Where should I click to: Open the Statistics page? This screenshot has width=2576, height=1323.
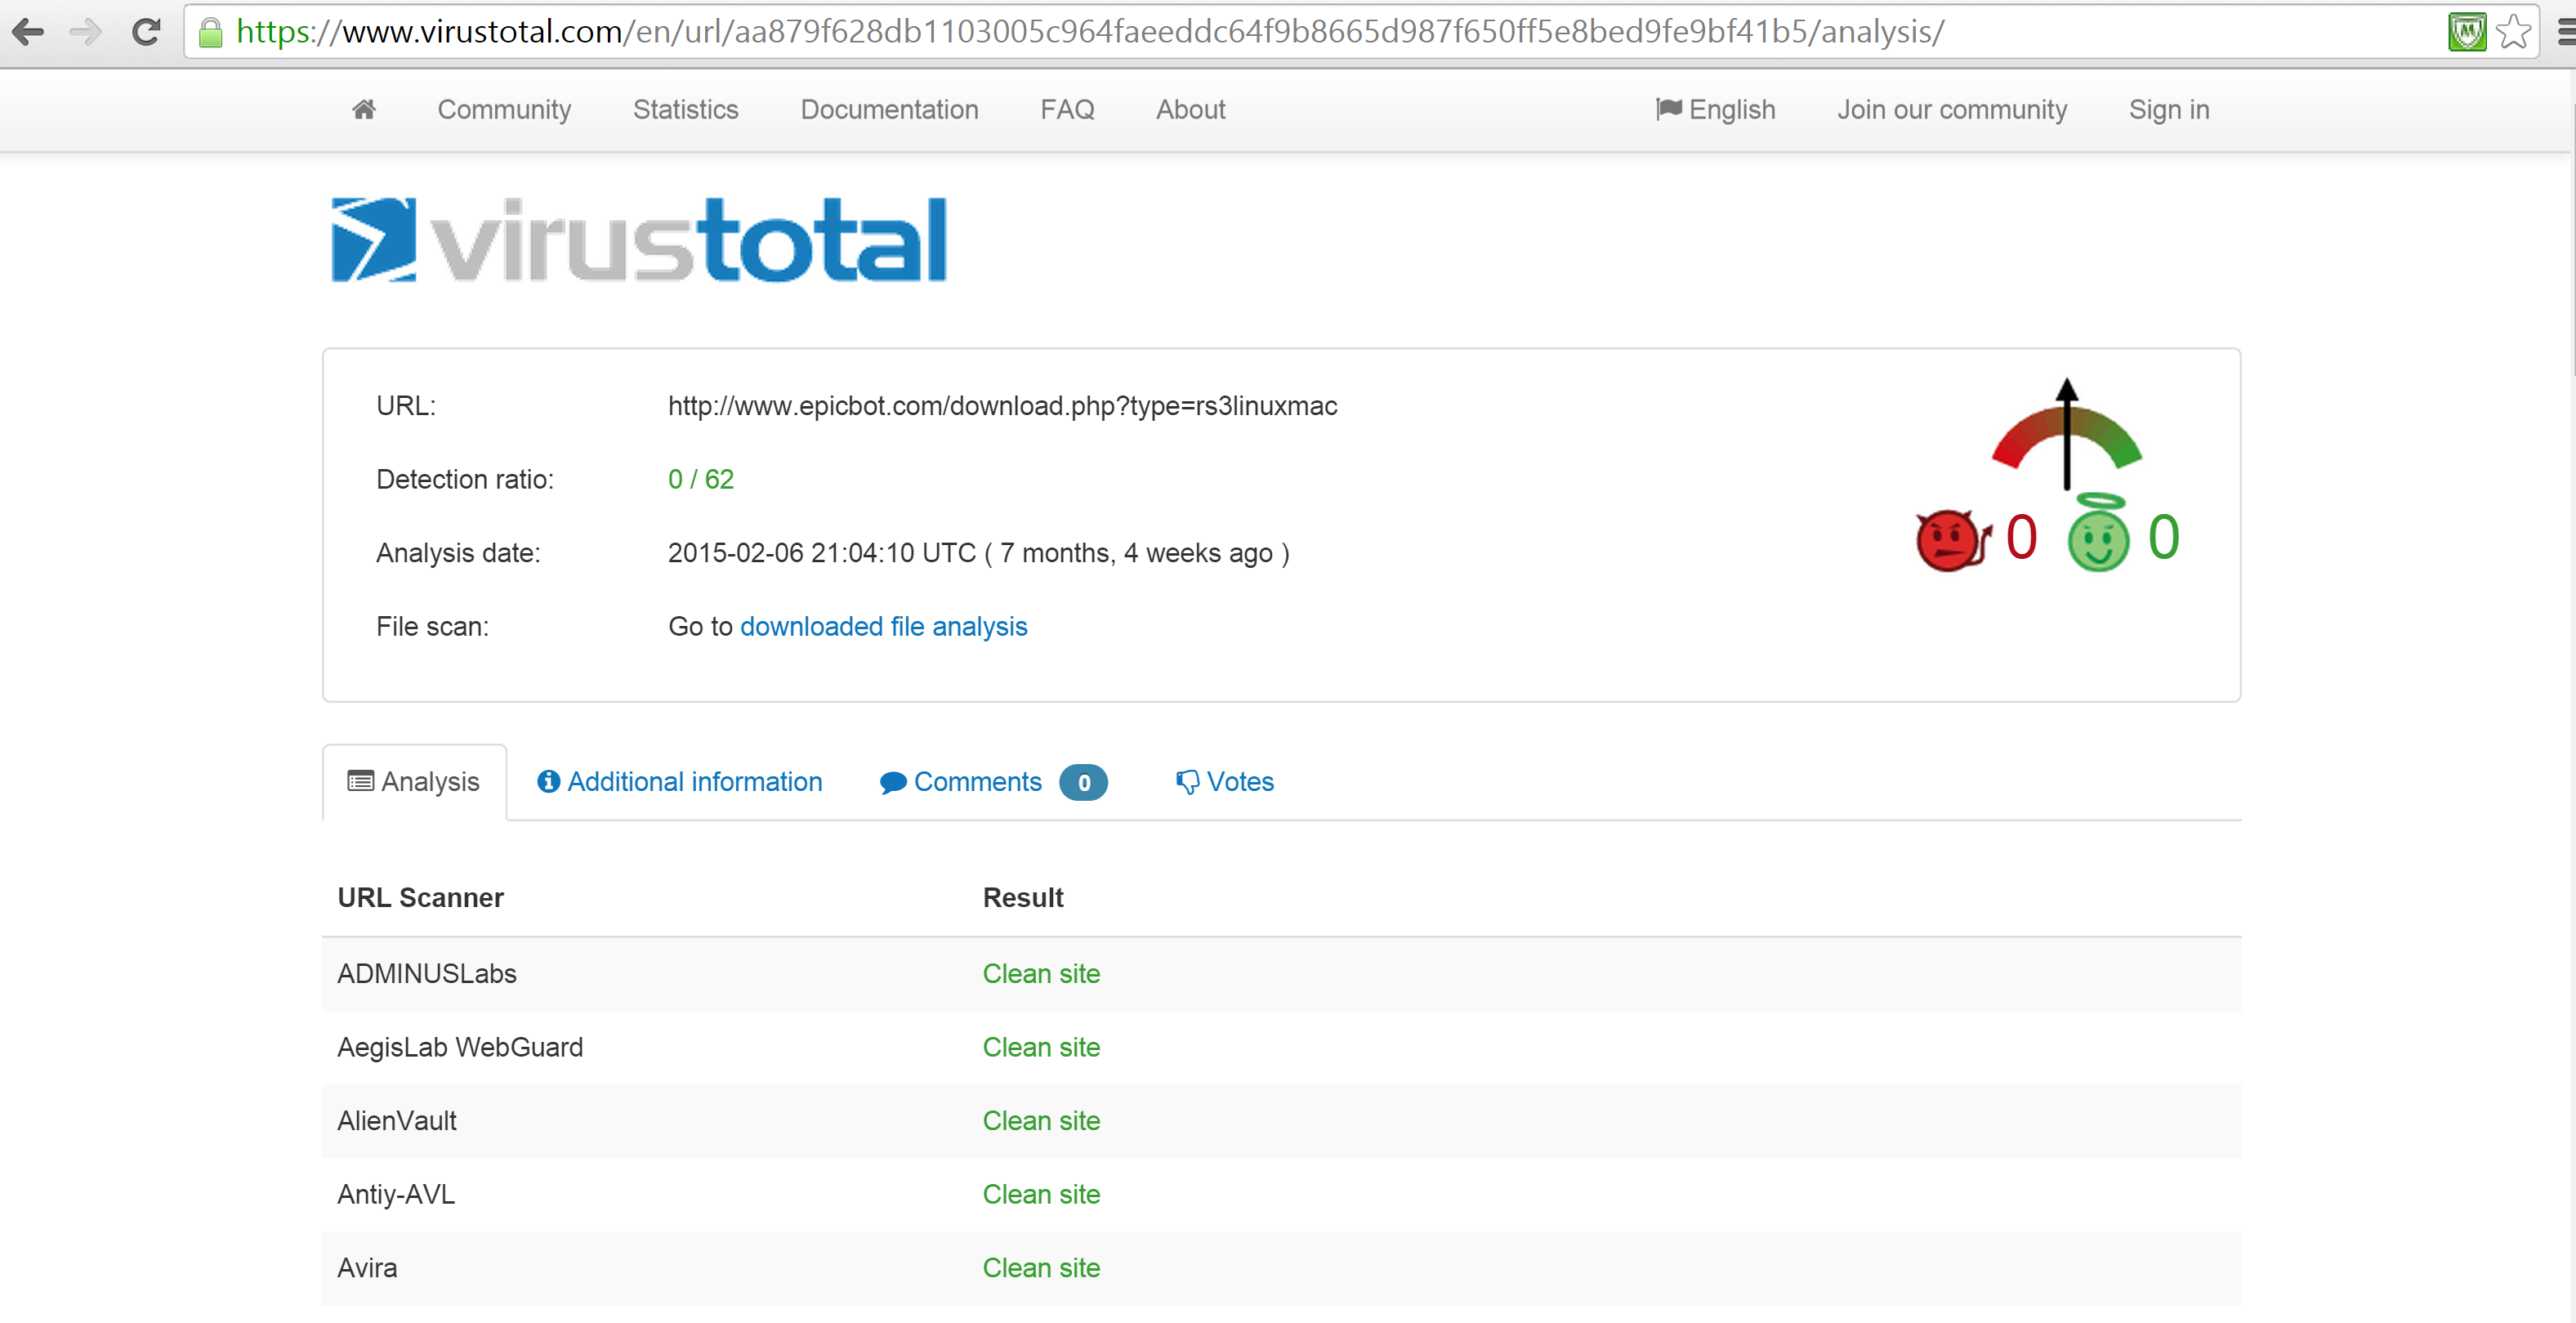(x=685, y=109)
